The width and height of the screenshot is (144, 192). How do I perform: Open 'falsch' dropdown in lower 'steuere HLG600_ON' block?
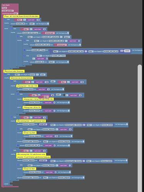(51, 62)
